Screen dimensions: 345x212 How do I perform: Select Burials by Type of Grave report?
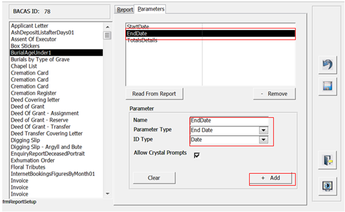click(x=57, y=59)
